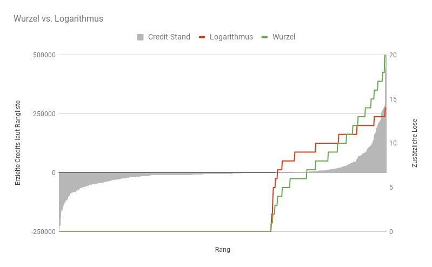
Task: Select the Rang horizontal axis title
Action: click(x=222, y=249)
